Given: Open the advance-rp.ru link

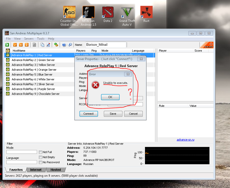Looking at the screenshot, I should pyautogui.click(x=185, y=140).
